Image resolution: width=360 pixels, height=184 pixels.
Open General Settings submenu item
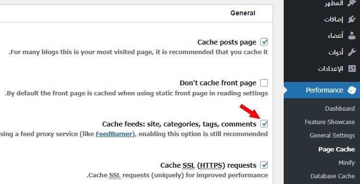point(332,136)
